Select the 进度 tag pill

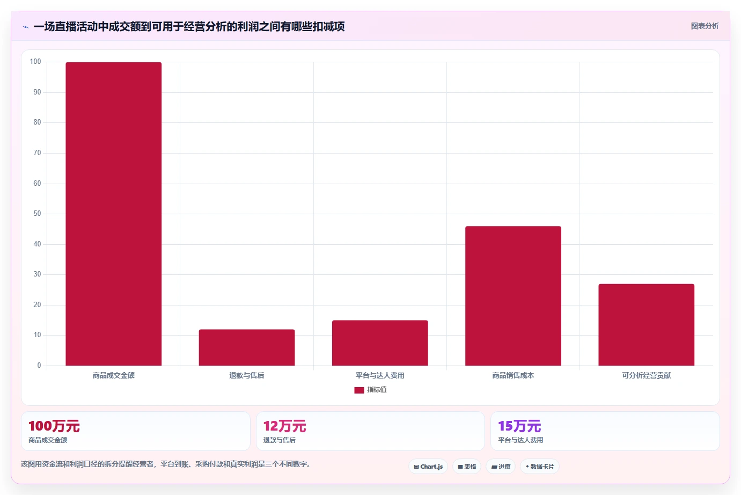[x=501, y=467]
